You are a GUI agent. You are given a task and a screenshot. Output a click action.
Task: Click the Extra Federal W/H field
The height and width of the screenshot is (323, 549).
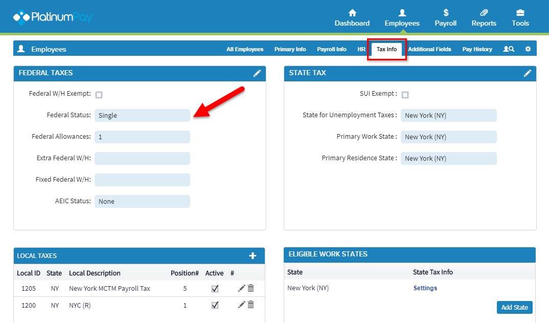pos(142,158)
